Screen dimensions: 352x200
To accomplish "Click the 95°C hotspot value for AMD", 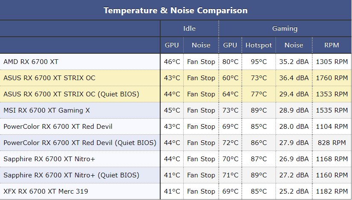I will 258,62.
